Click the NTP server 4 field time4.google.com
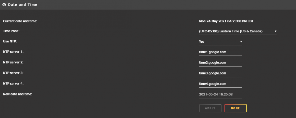The width and height of the screenshot is (296, 118). (221, 84)
